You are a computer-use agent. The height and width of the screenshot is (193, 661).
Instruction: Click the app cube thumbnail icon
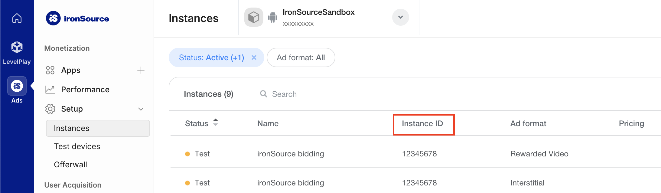[x=253, y=17]
